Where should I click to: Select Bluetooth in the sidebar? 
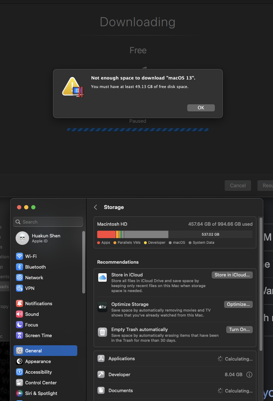pyautogui.click(x=35, y=267)
